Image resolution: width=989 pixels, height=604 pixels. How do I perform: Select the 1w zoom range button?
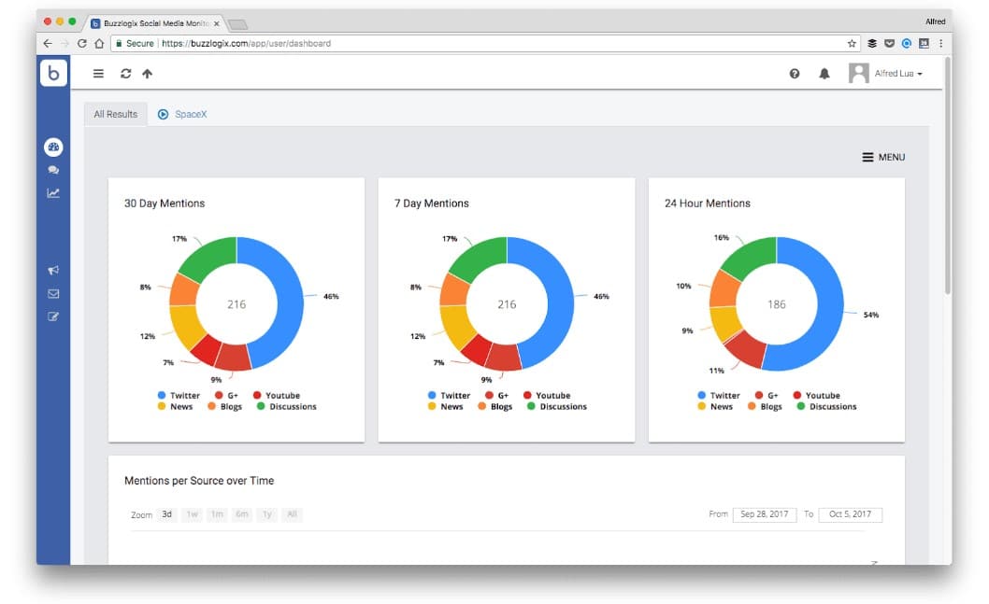click(x=192, y=514)
